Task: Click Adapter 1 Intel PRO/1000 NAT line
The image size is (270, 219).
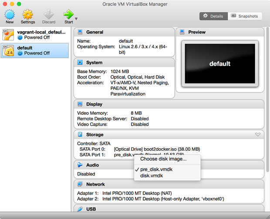Action: (124, 193)
